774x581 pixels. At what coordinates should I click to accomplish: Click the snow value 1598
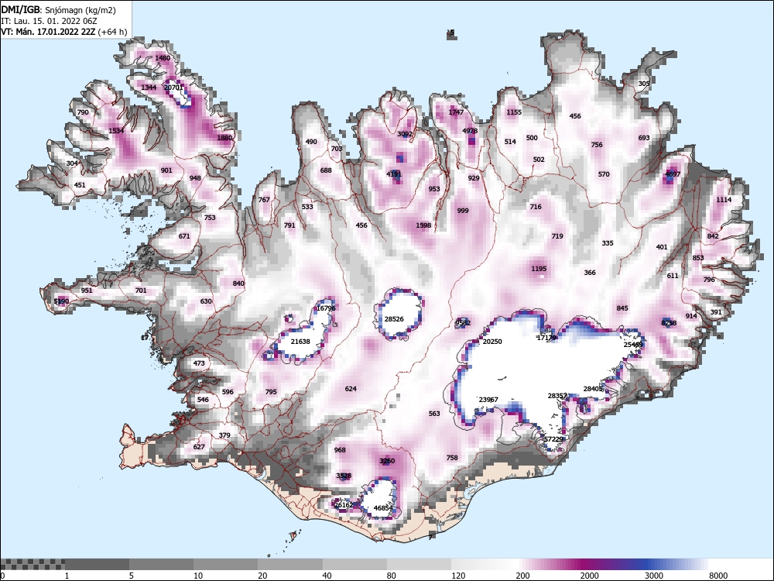tap(423, 225)
